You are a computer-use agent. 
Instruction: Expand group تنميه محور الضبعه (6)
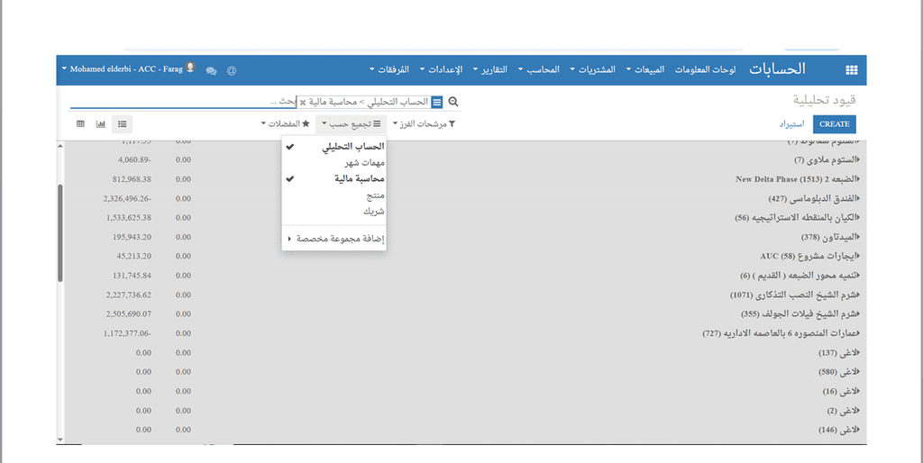800,276
